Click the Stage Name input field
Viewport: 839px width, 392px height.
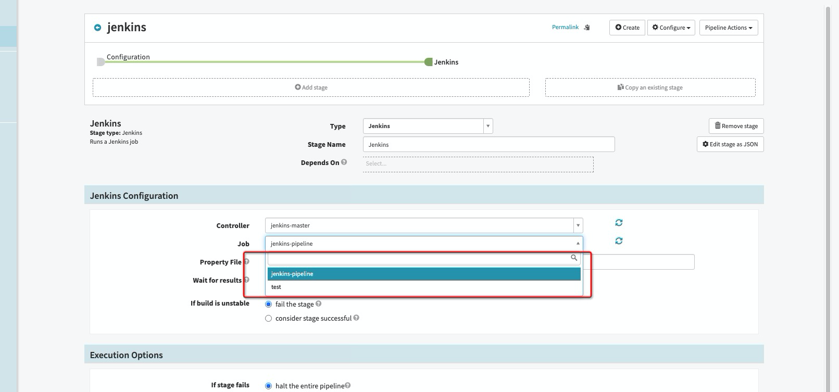point(489,144)
